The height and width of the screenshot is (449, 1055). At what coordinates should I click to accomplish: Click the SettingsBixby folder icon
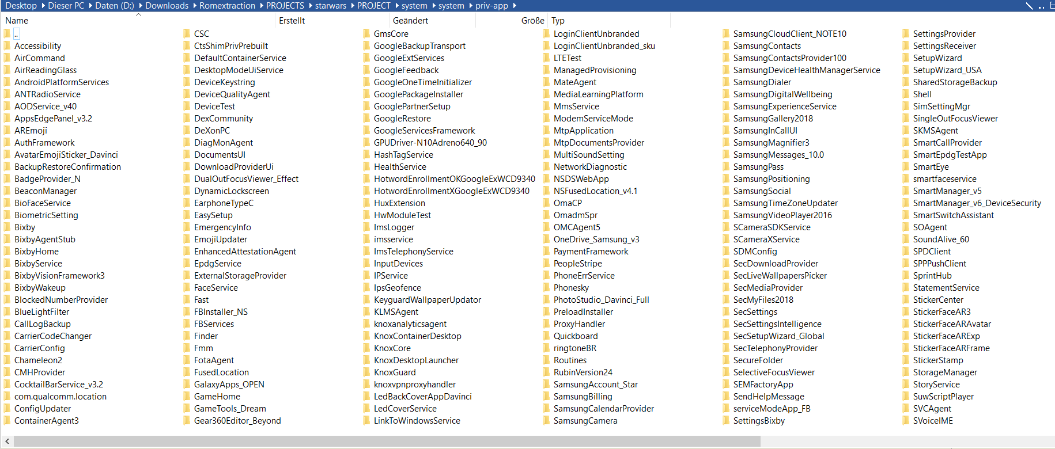(726, 421)
